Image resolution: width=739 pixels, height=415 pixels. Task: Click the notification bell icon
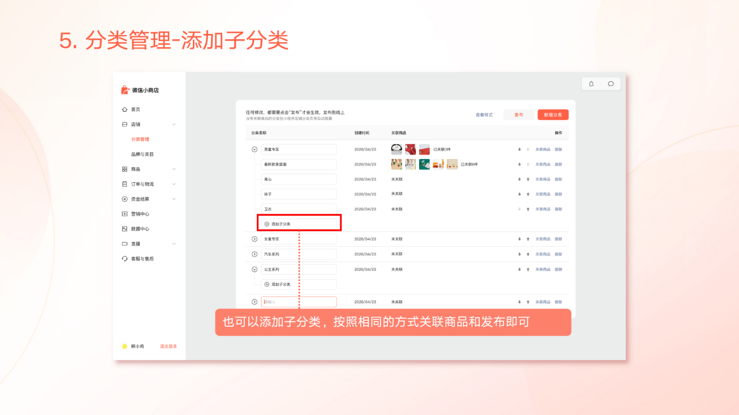pyautogui.click(x=591, y=84)
